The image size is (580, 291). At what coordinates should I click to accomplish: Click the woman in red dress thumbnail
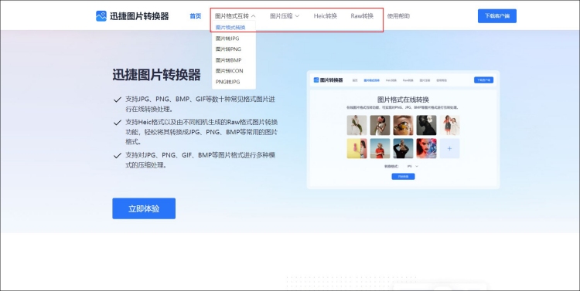click(x=380, y=148)
